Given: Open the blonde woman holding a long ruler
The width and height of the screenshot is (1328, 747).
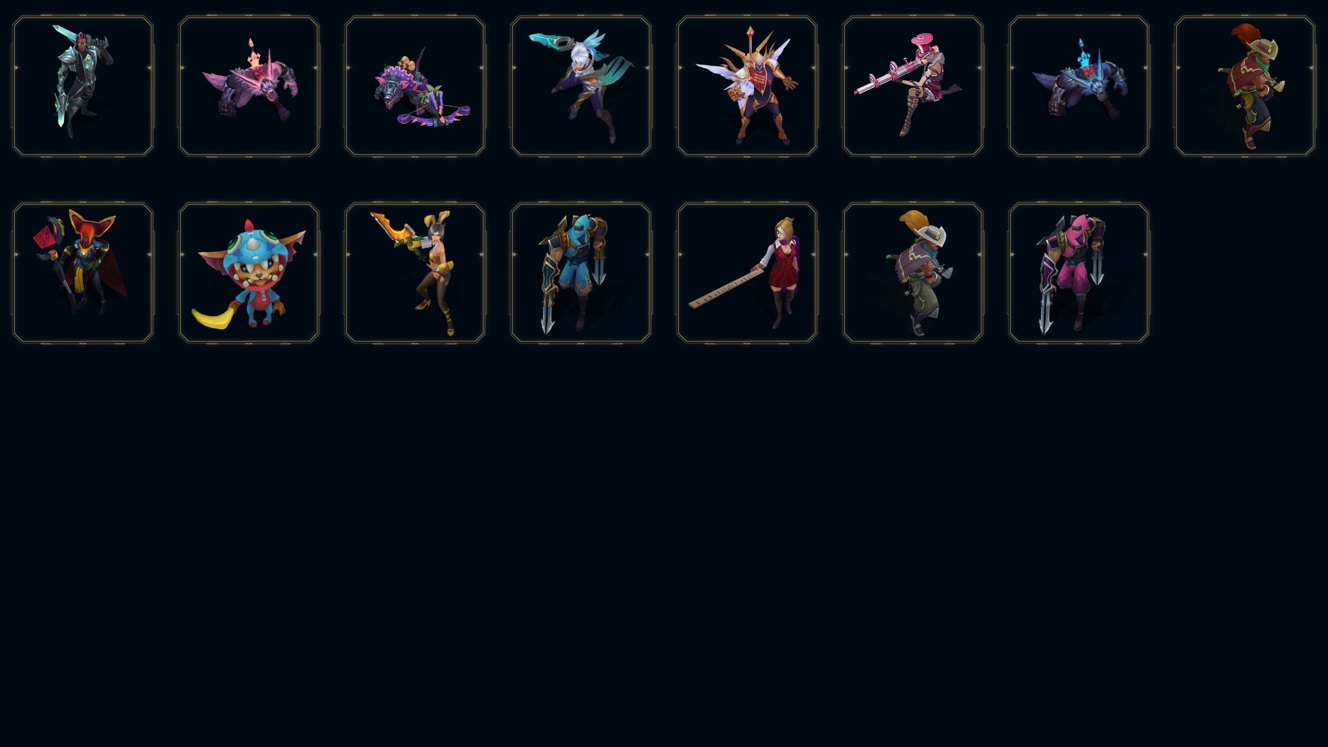Looking at the screenshot, I should pos(747,273).
